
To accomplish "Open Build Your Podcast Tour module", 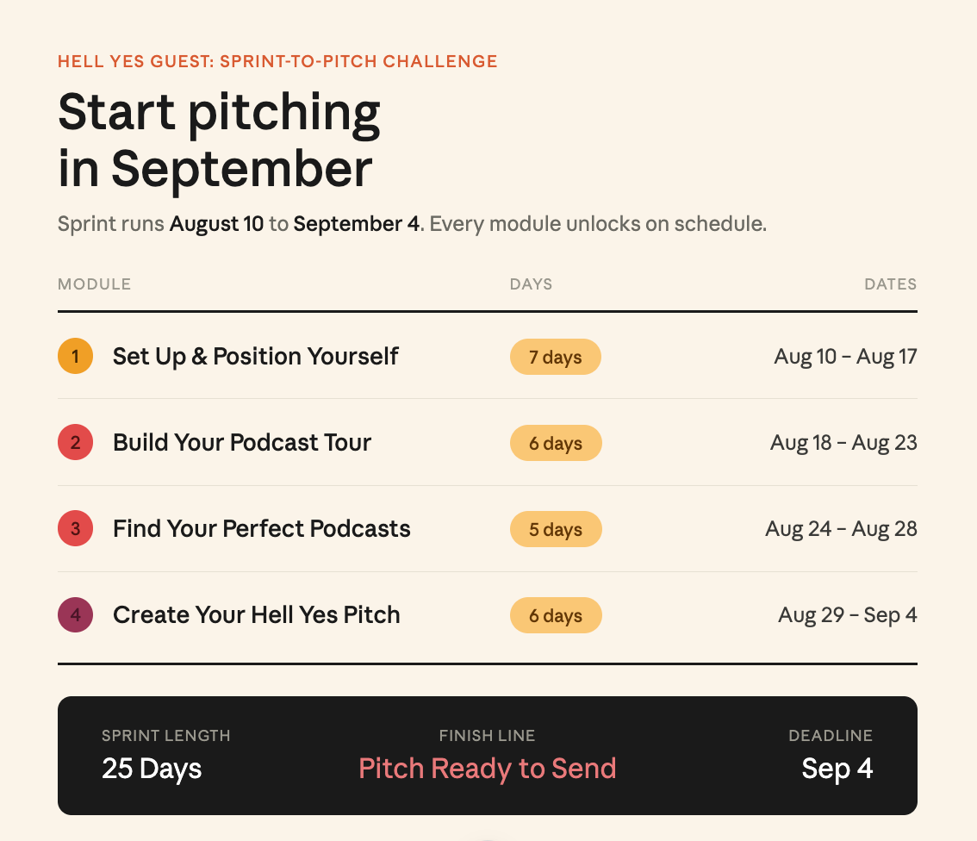I will click(242, 442).
